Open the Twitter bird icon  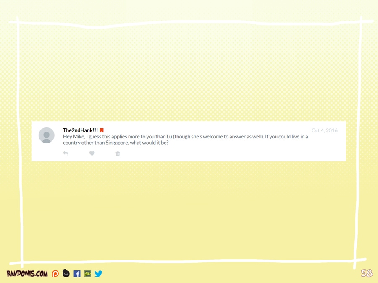click(98, 274)
